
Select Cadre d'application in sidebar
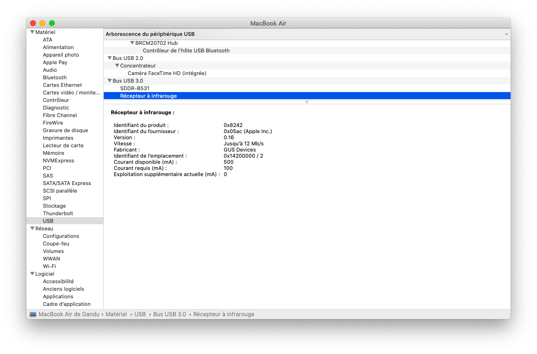67,303
